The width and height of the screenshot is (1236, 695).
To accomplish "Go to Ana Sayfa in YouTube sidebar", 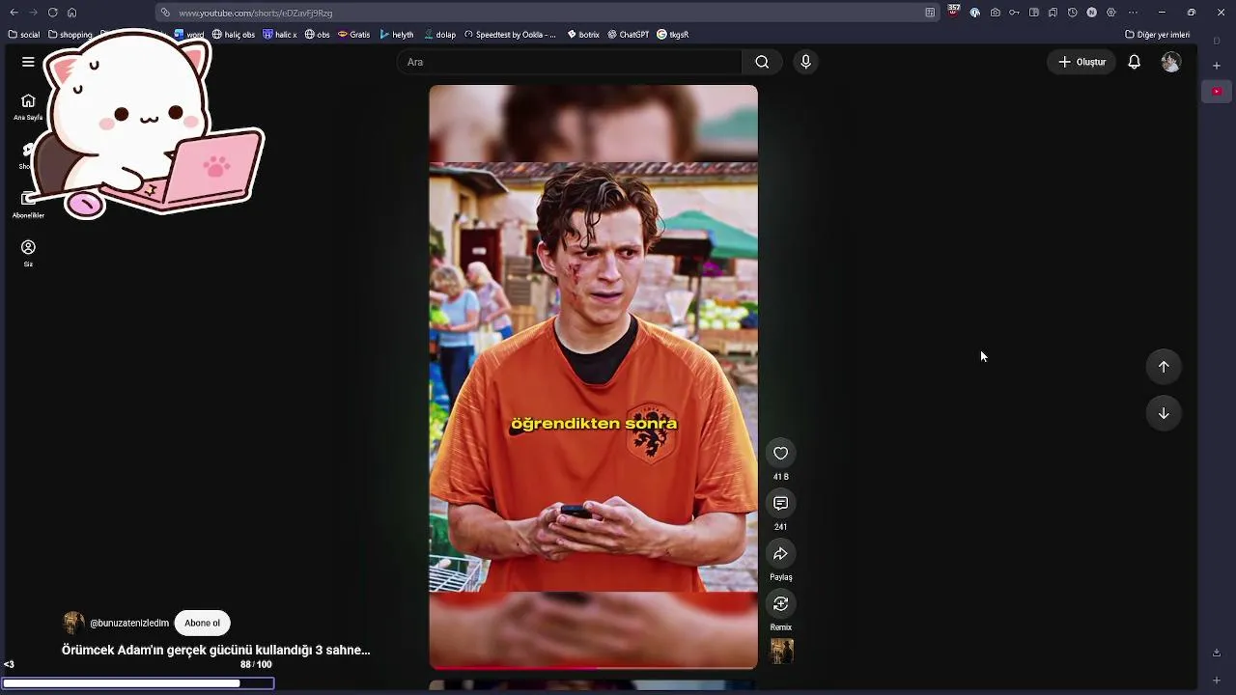I will (28, 106).
